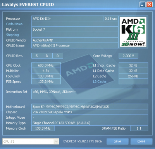Click the Close button at the bottom
This screenshot has width=155, height=149.
pos(141,141)
